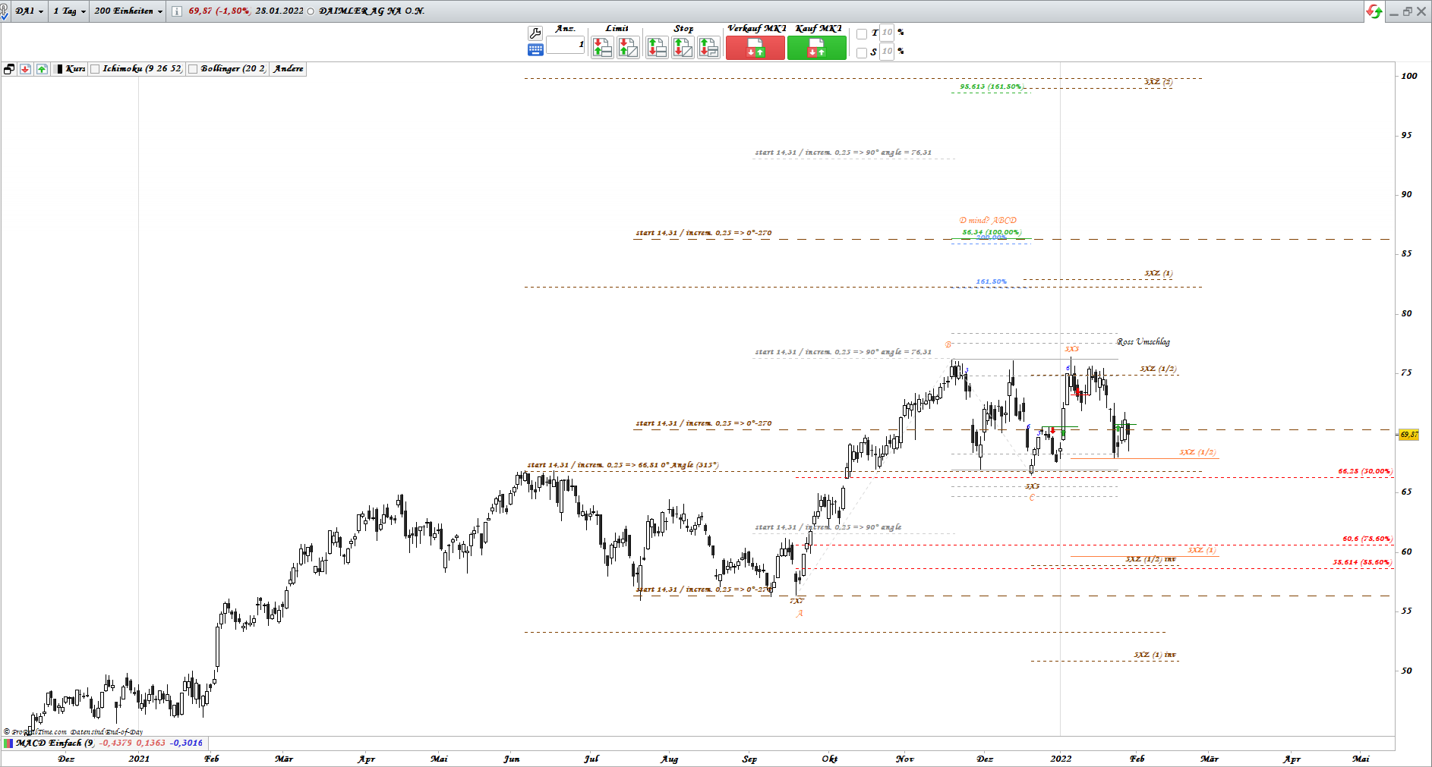Click the '66.28 (50.00%)' red label
This screenshot has width=1432, height=767.
1365,471
